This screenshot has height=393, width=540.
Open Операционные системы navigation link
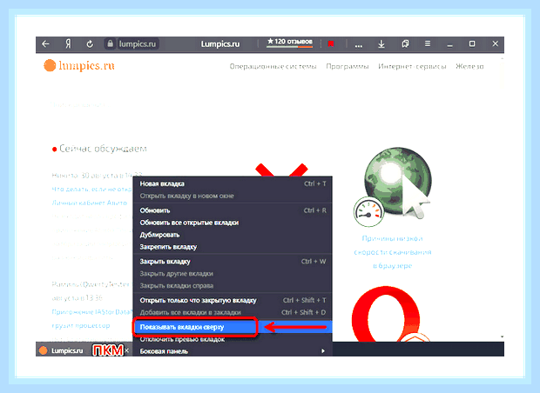pos(273,66)
